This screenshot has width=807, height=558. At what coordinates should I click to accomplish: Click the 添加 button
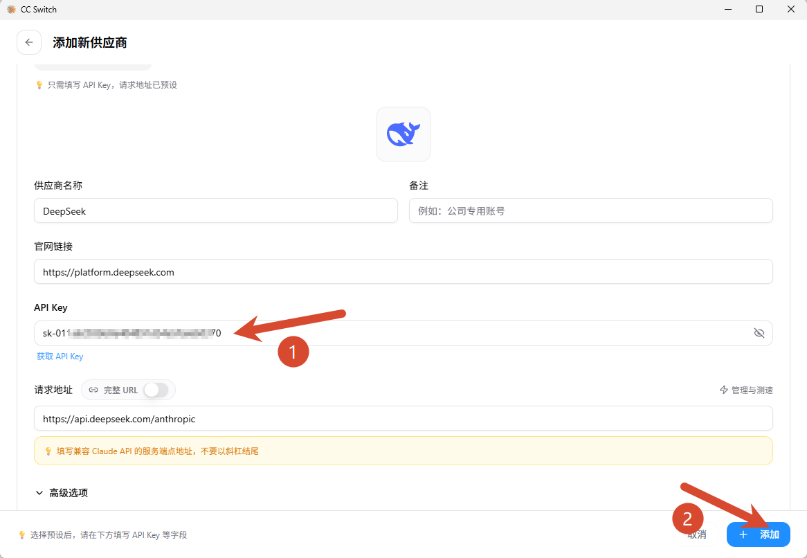click(x=758, y=534)
